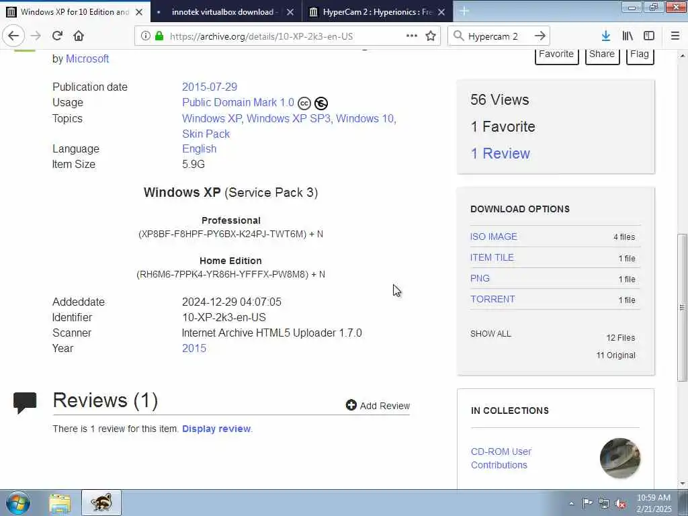Viewport: 688px width, 516px height.
Task: Open the 1 Review link
Action: point(500,153)
